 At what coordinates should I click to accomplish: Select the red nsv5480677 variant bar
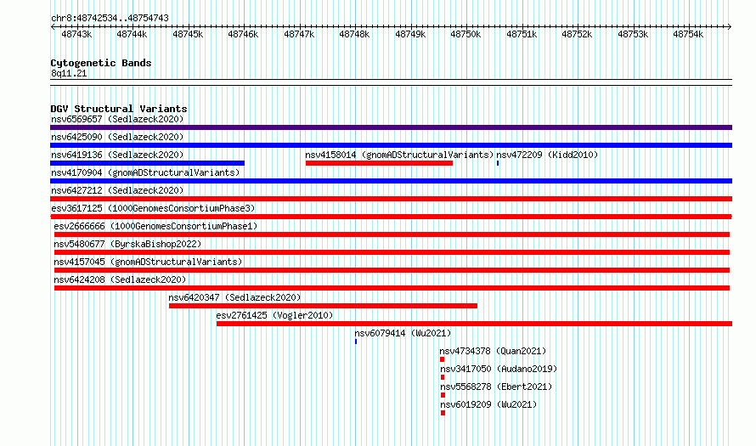392,252
